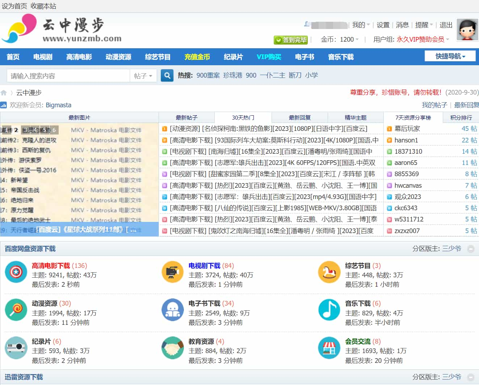Screen dimensions: 479x385
Task: Open 会员交流 forum title link
Action: pos(358,341)
